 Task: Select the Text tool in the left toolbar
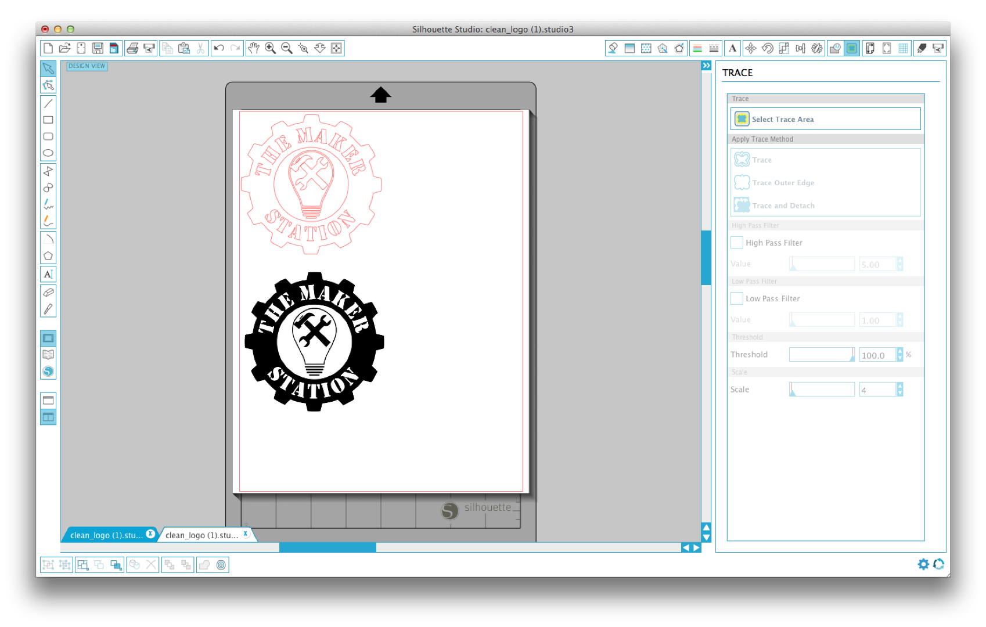click(x=48, y=274)
